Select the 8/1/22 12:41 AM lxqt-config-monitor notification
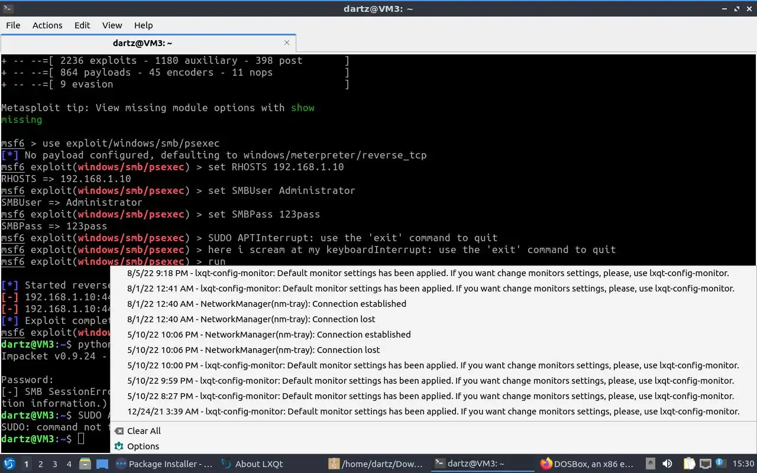The image size is (757, 473). click(x=434, y=289)
